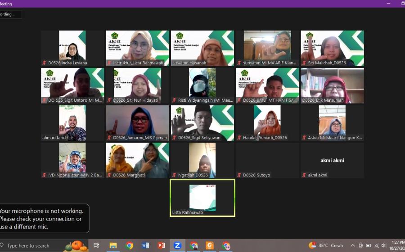Open the Wi-Fi network icon in the tray
405x252 pixels.
[x=376, y=246]
